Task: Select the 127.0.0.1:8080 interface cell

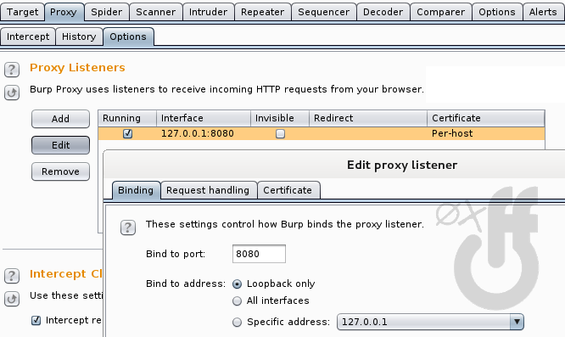Action: [x=204, y=134]
